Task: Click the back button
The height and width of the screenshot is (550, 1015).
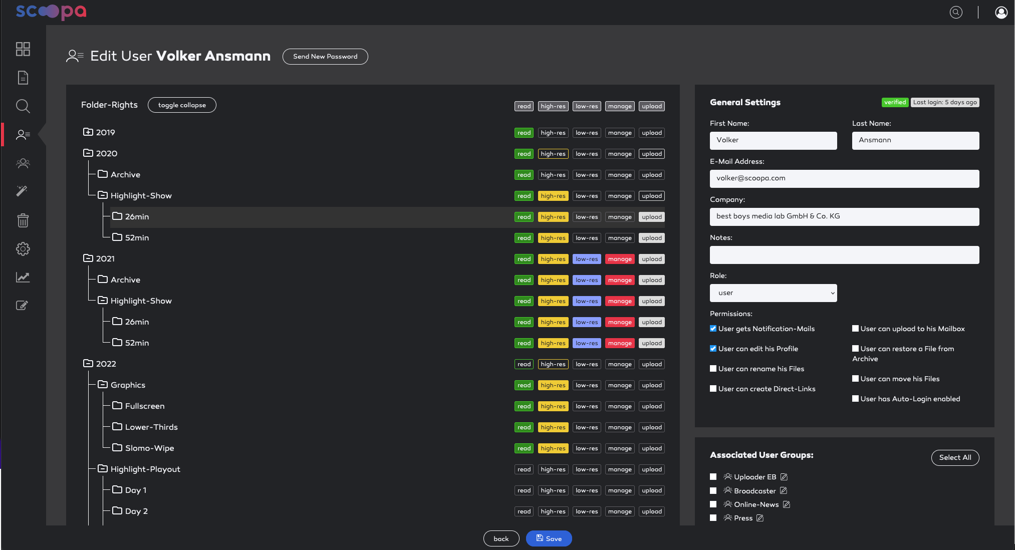Action: (501, 538)
